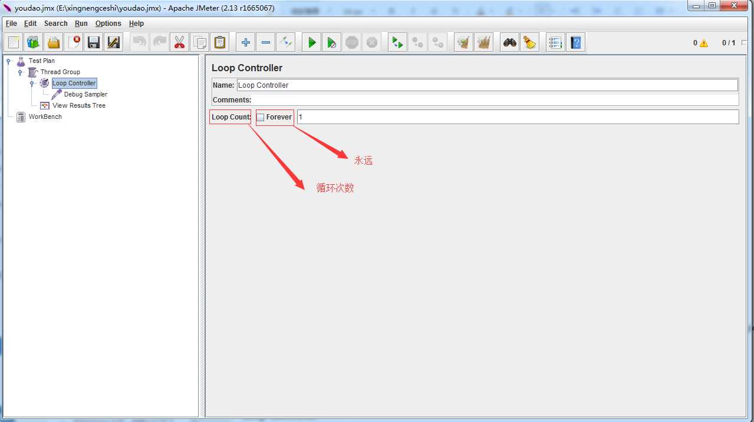Click the Loop Controller panel heading
754x422 pixels.
(247, 68)
